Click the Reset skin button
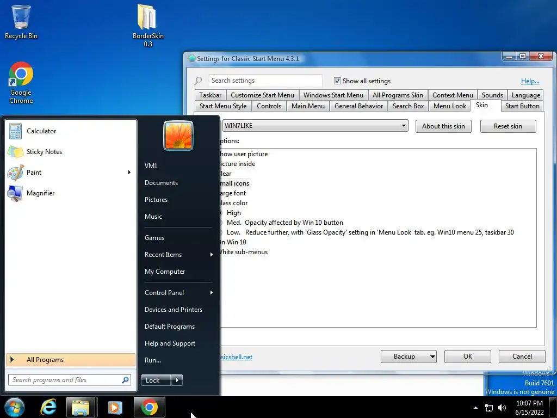 coord(508,126)
